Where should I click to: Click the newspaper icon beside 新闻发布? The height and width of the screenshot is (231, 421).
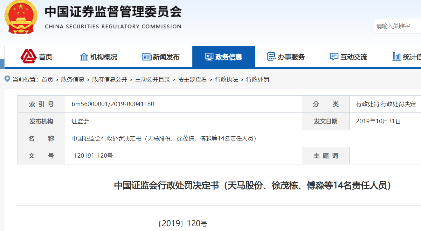click(147, 57)
